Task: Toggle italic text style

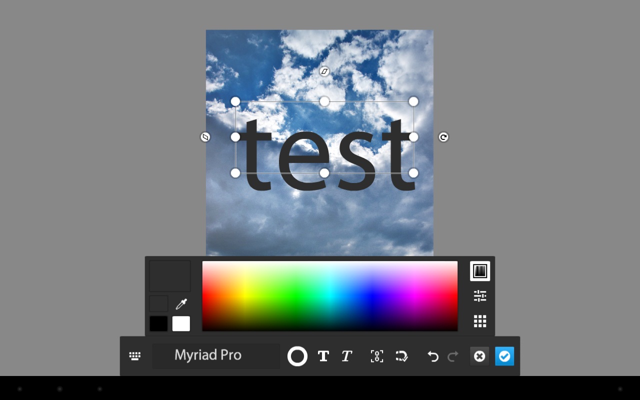Action: (x=346, y=356)
